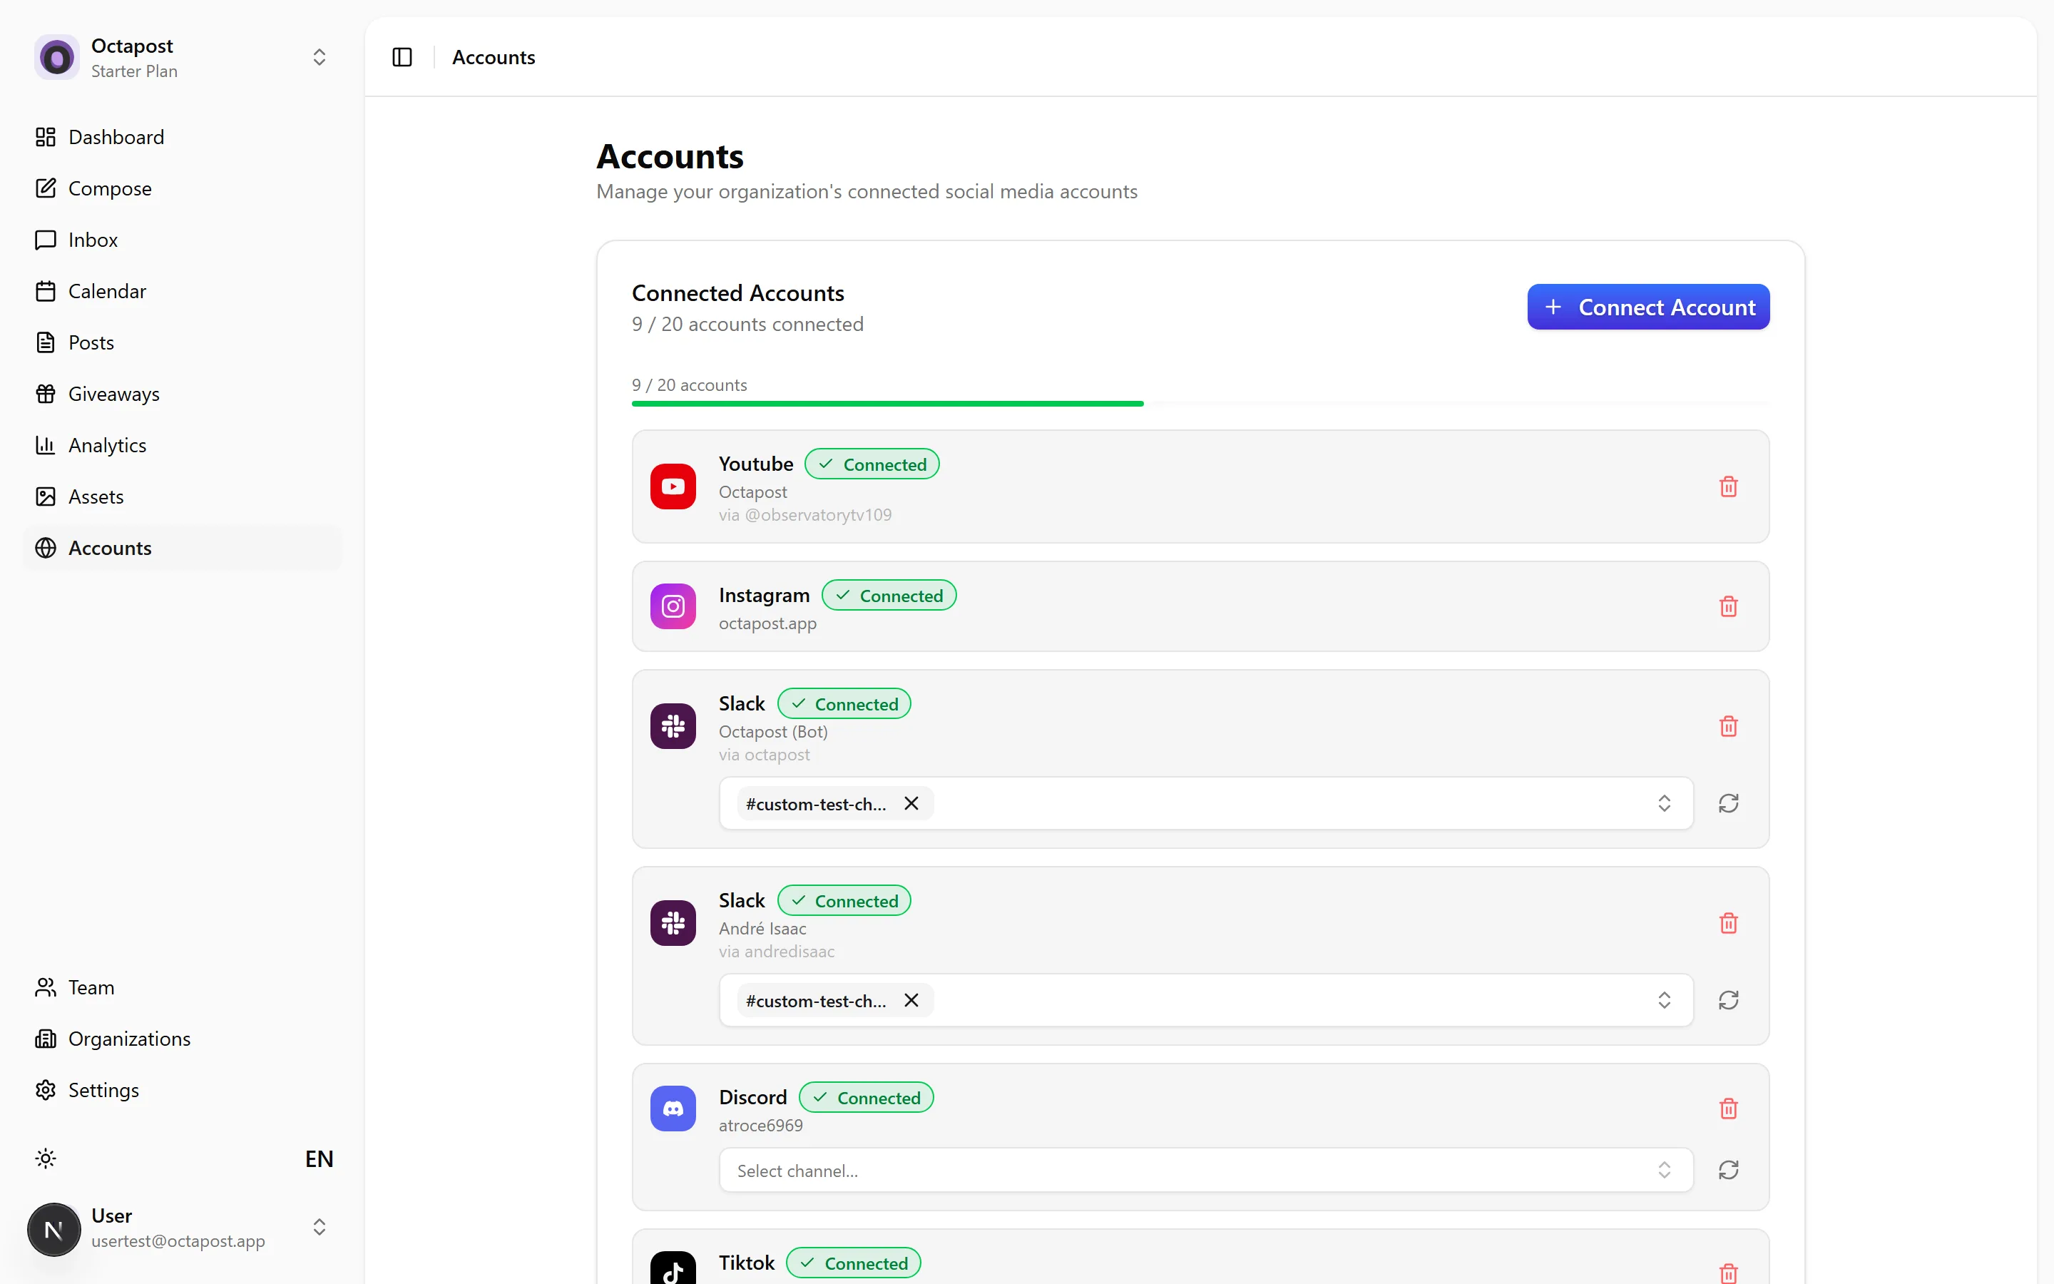The height and width of the screenshot is (1284, 2054).
Task: Click André Isaac Slack icon
Action: click(x=673, y=923)
